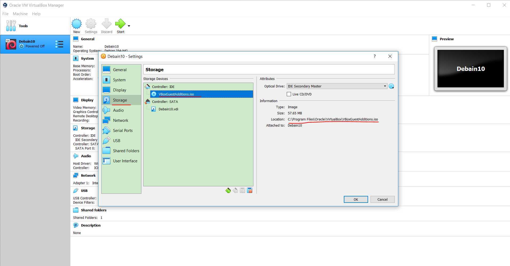Image resolution: width=510 pixels, height=266 pixels.
Task: Go to Shared Folders settings page
Action: coord(121,151)
